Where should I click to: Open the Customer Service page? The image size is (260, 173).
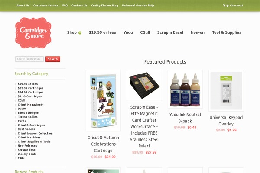click(x=46, y=6)
